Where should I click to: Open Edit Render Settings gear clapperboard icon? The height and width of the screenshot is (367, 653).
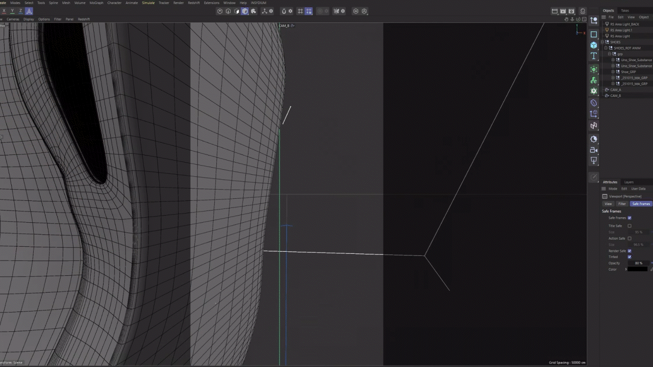pyautogui.click(x=571, y=11)
